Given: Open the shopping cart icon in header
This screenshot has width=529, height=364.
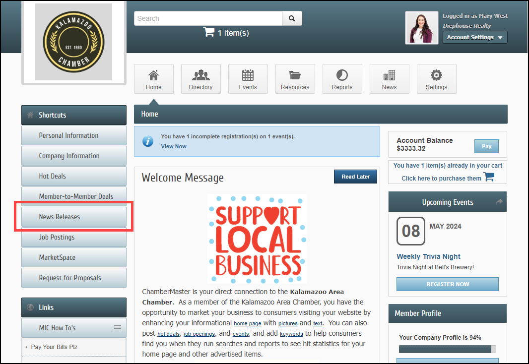Looking at the screenshot, I should 209,32.
